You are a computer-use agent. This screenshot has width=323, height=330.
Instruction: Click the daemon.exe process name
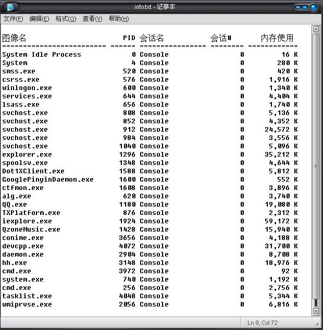pyautogui.click(x=23, y=255)
